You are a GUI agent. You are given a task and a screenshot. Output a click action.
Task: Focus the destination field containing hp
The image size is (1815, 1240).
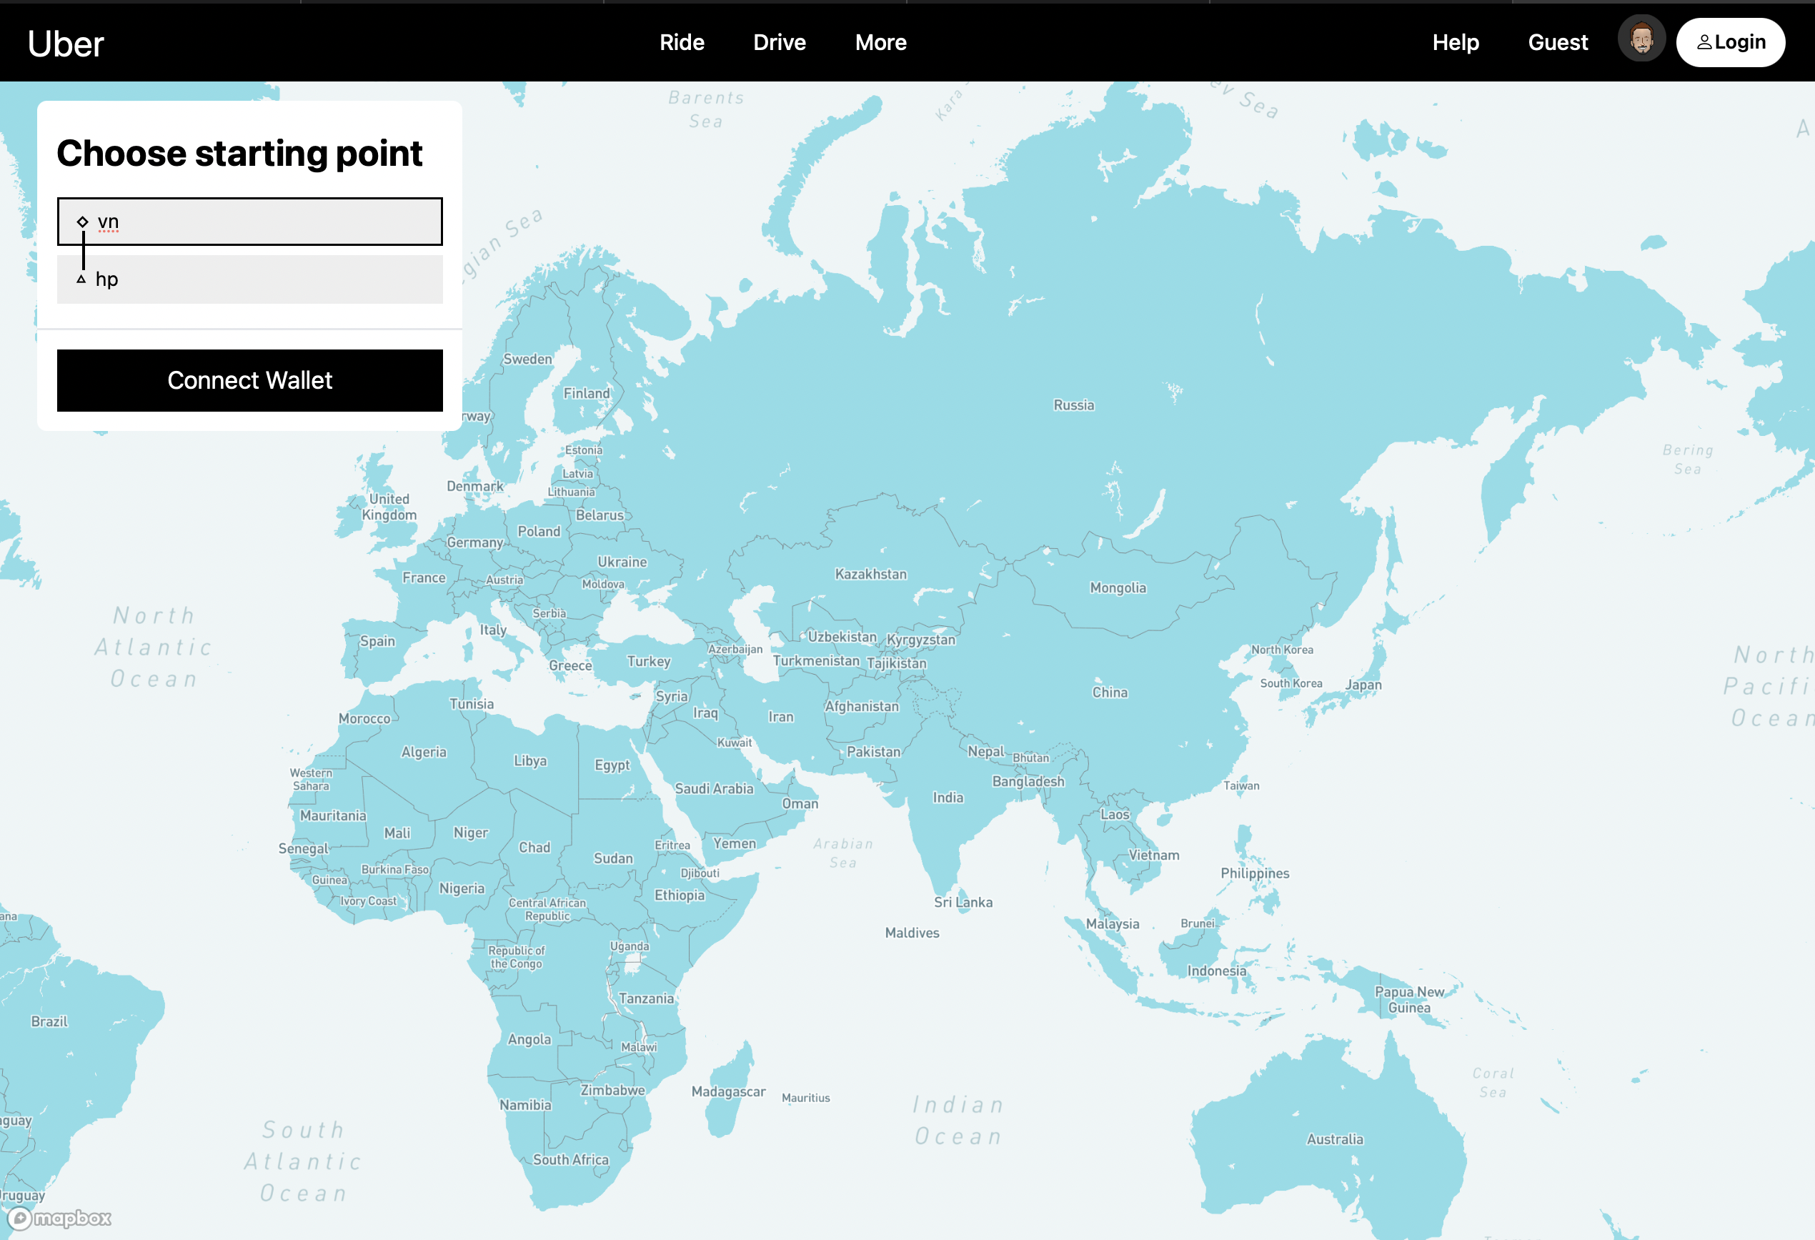click(250, 279)
